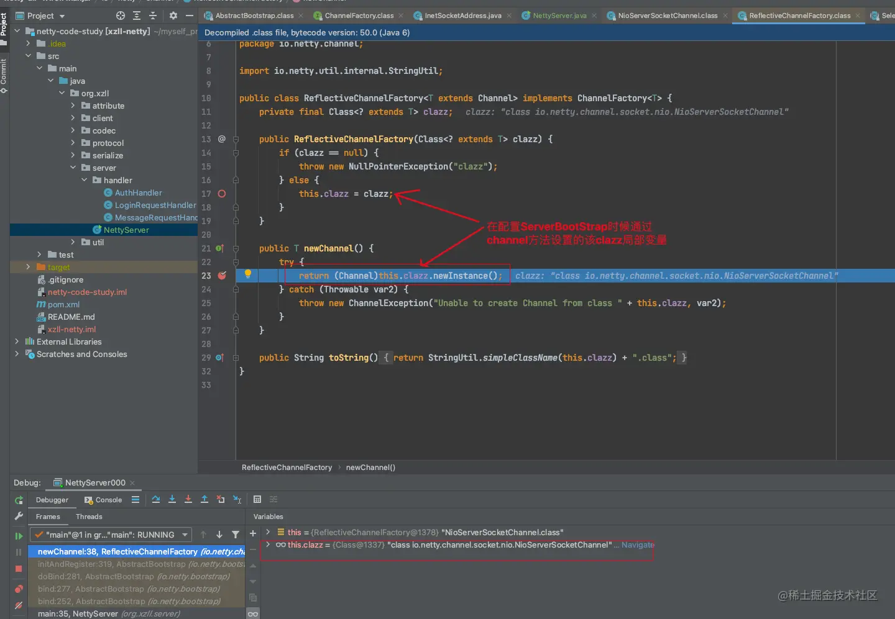Click the Step Out debugger icon
The image size is (895, 619).
pos(204,500)
